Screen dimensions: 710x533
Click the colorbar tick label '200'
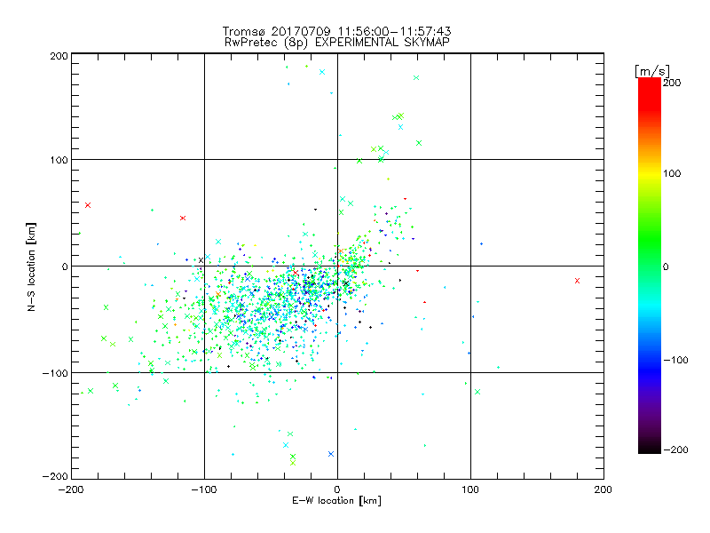672,83
